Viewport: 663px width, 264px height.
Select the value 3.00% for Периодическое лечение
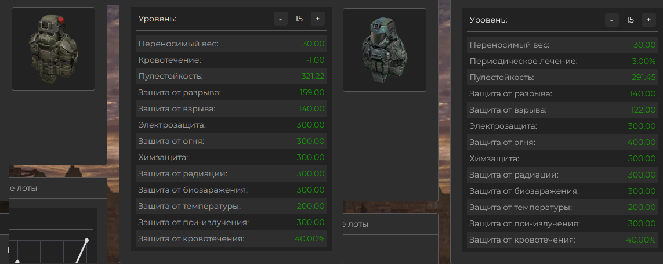[644, 62]
